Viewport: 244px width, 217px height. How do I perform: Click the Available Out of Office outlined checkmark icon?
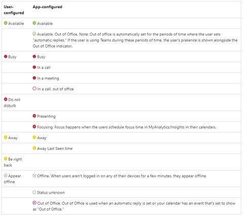point(34,34)
